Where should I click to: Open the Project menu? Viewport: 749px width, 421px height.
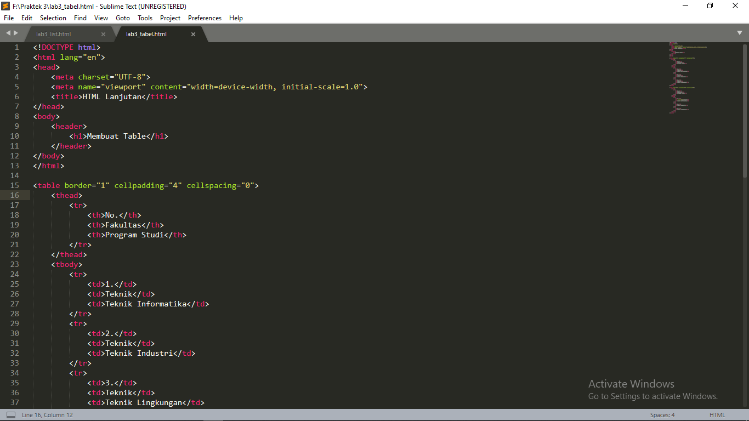pos(170,18)
